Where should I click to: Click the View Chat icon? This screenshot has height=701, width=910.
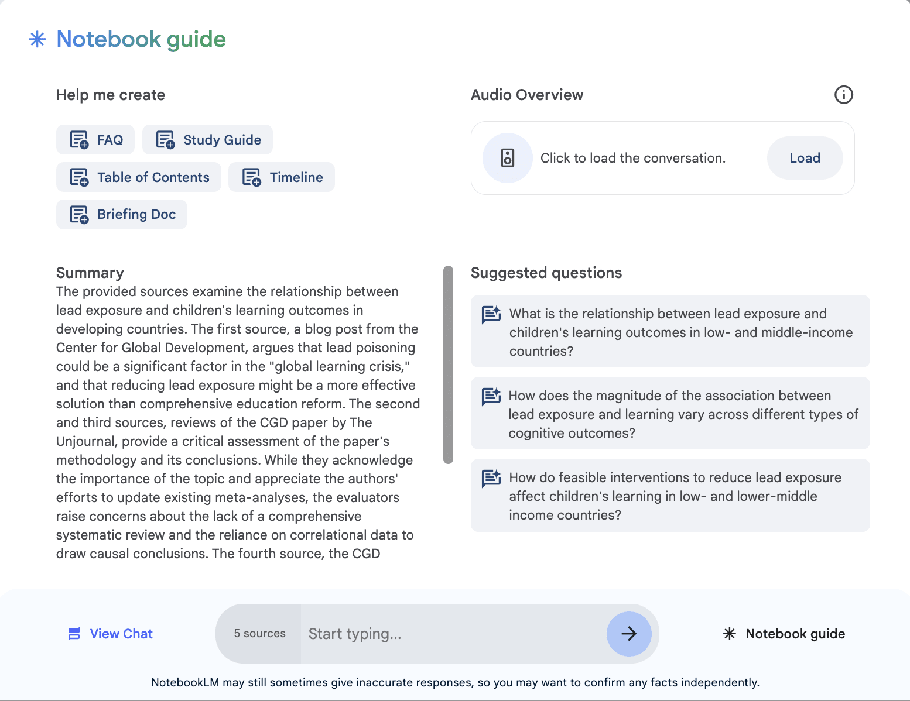pos(74,634)
